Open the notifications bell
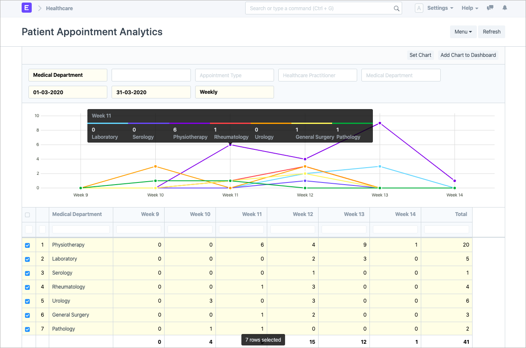 point(504,8)
